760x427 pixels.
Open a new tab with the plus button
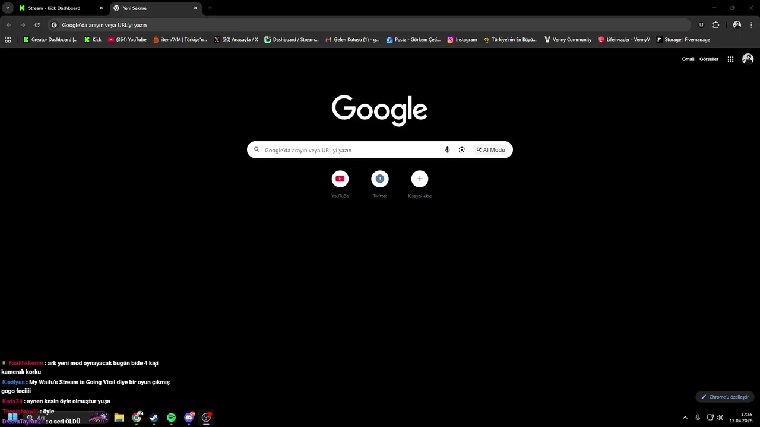coord(210,8)
